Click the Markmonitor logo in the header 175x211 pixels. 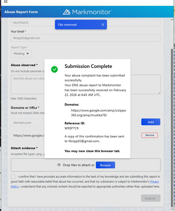[87, 12]
